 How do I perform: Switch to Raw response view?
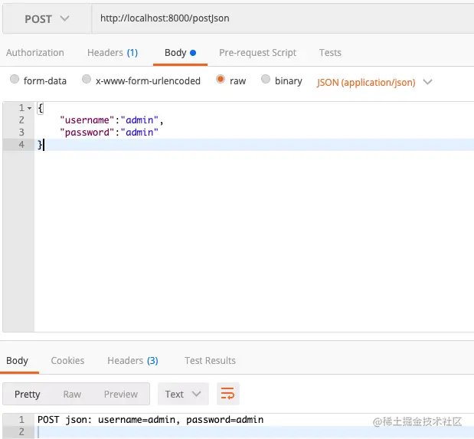(x=72, y=395)
